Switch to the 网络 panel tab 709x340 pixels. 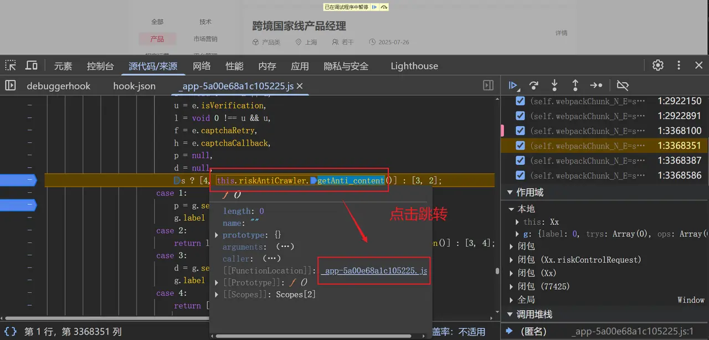click(202, 66)
